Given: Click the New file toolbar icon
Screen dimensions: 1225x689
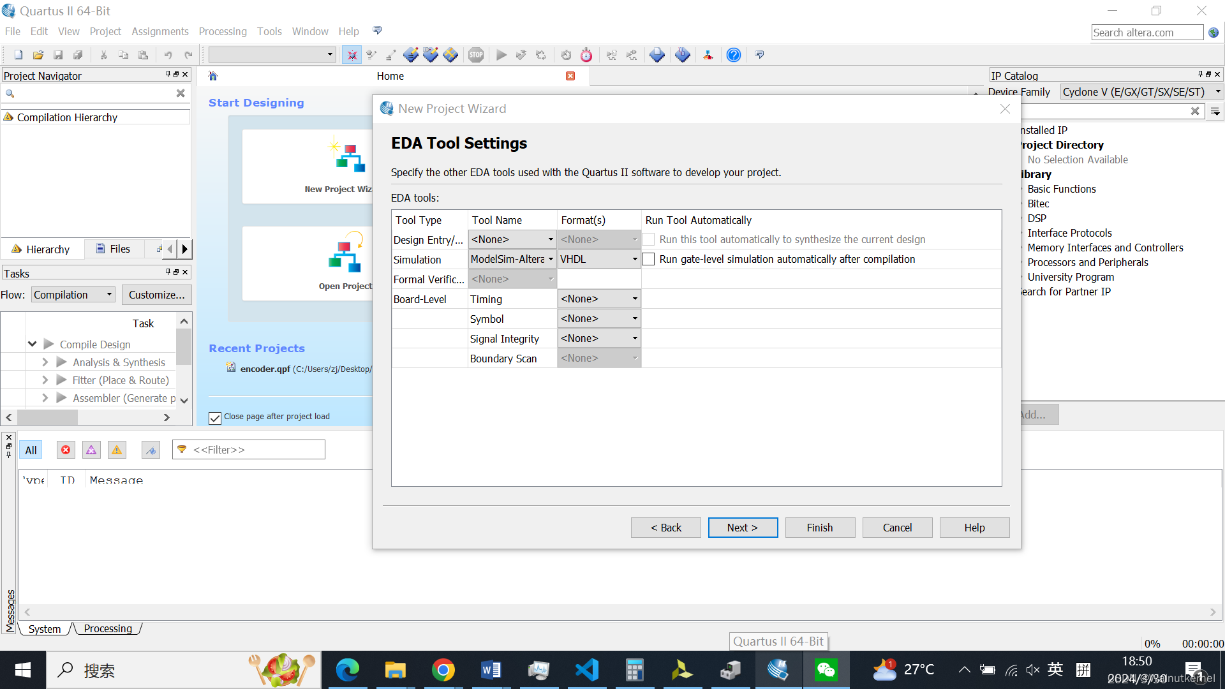Looking at the screenshot, I should [19, 55].
